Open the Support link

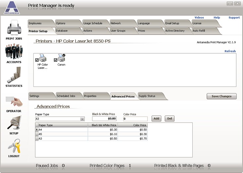[234, 17]
